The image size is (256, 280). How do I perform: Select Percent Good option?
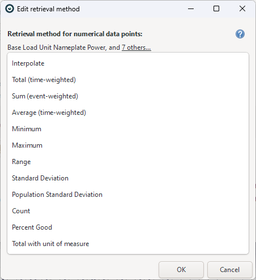pyautogui.click(x=128, y=227)
